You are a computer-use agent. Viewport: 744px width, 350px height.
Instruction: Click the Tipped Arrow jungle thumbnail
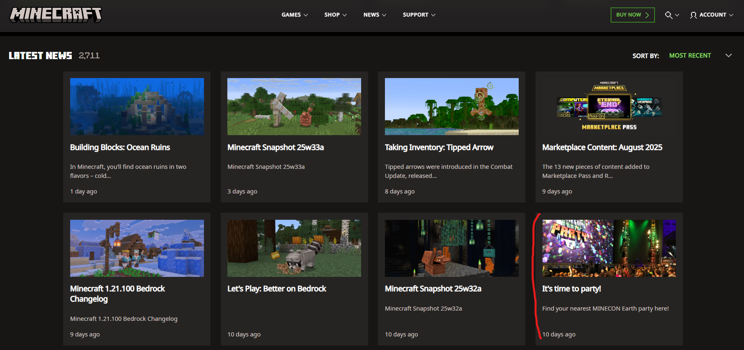451,106
